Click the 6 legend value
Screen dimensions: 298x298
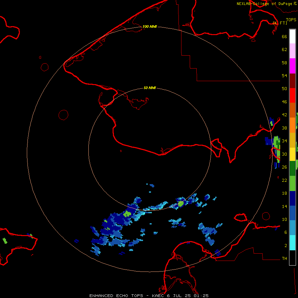pyautogui.click(x=286, y=232)
